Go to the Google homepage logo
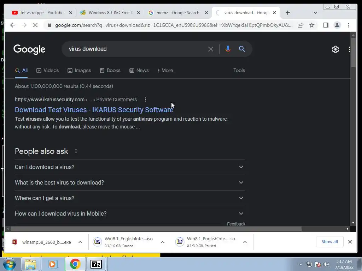This screenshot has height=271, width=362. click(29, 49)
